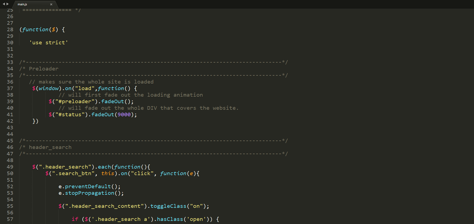474x224 pixels.
Task: Click the dashed comment divider on line 35
Action: pos(154,75)
